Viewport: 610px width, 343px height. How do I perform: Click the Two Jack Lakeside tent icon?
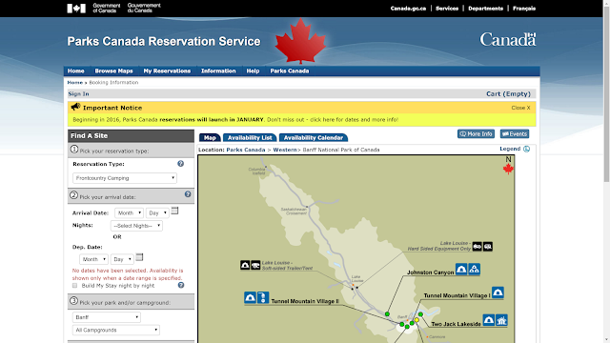(x=489, y=320)
